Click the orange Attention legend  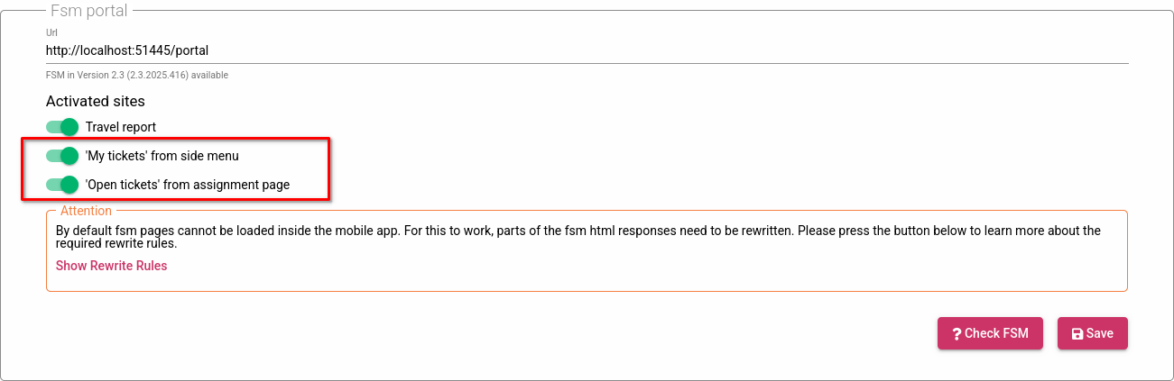pyautogui.click(x=86, y=211)
